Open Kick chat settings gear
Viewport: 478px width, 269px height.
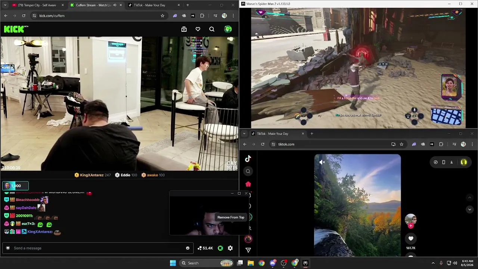click(230, 248)
